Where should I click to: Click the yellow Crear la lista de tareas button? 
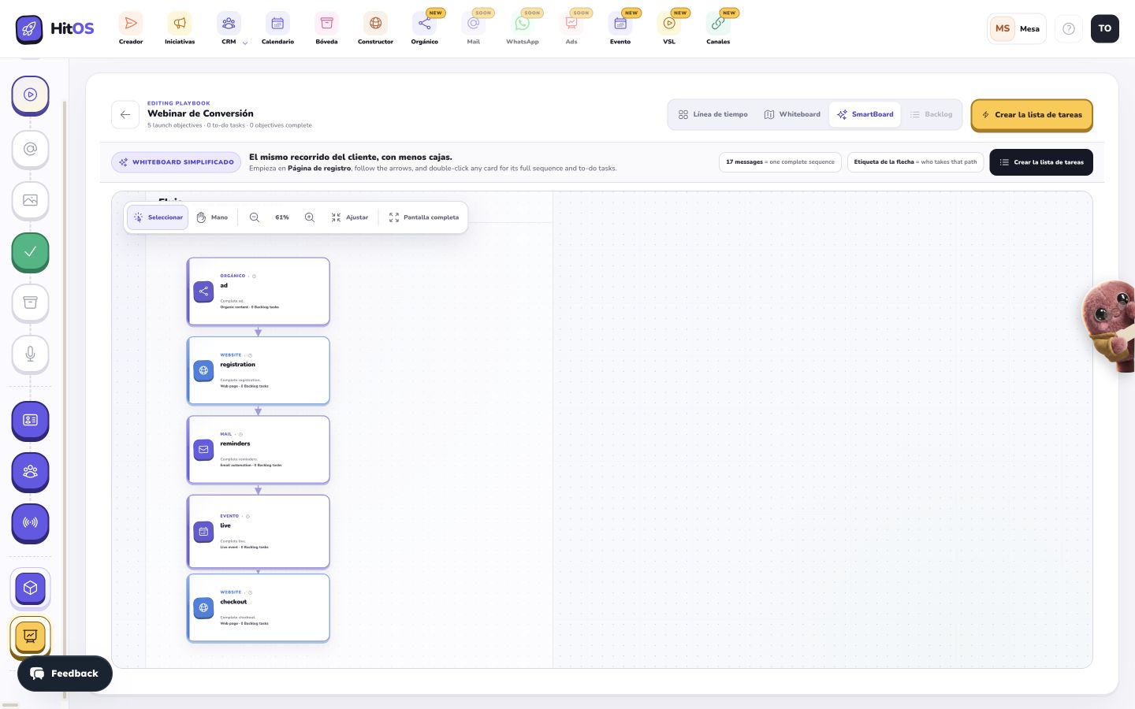(1032, 115)
